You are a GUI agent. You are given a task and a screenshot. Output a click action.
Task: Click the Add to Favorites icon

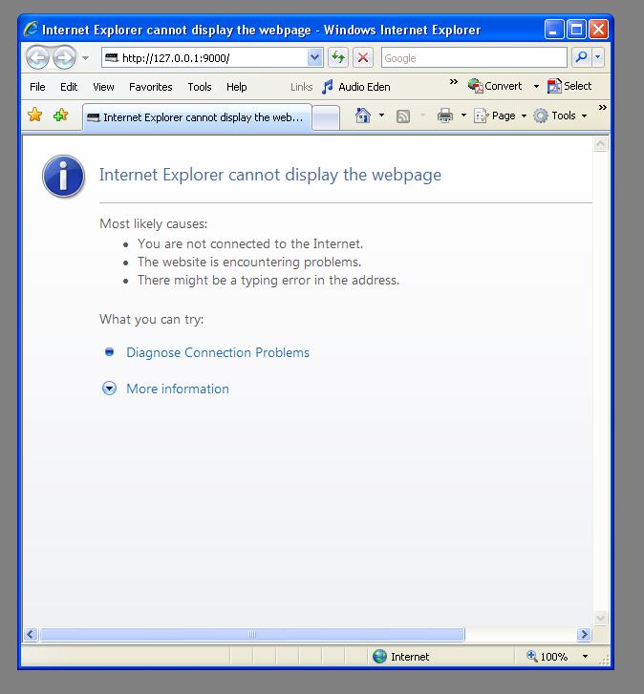pyautogui.click(x=61, y=116)
